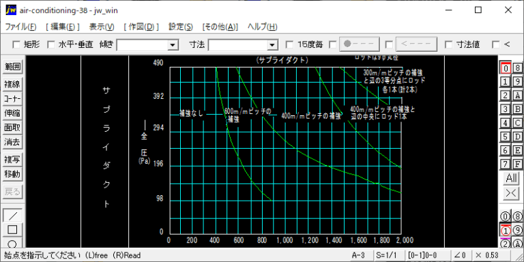The height and width of the screenshot is (262, 524).
Task: Toggle checkbox beside the ●--- button
Action: point(333,44)
